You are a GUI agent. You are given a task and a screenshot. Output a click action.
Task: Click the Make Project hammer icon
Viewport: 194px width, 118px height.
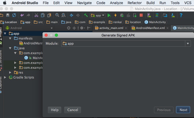(x=86, y=15)
